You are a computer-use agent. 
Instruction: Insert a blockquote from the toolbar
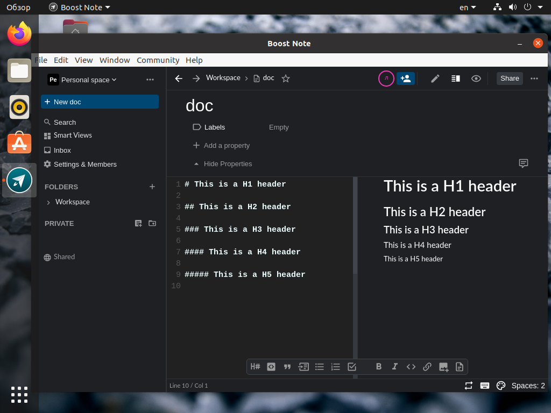click(x=287, y=367)
